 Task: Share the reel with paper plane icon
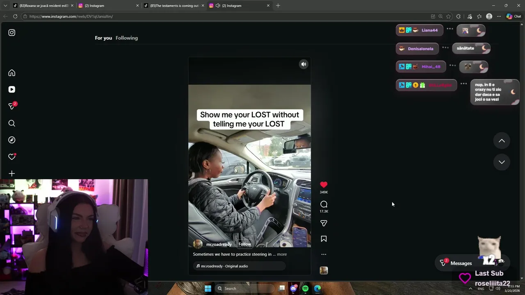pos(324,223)
